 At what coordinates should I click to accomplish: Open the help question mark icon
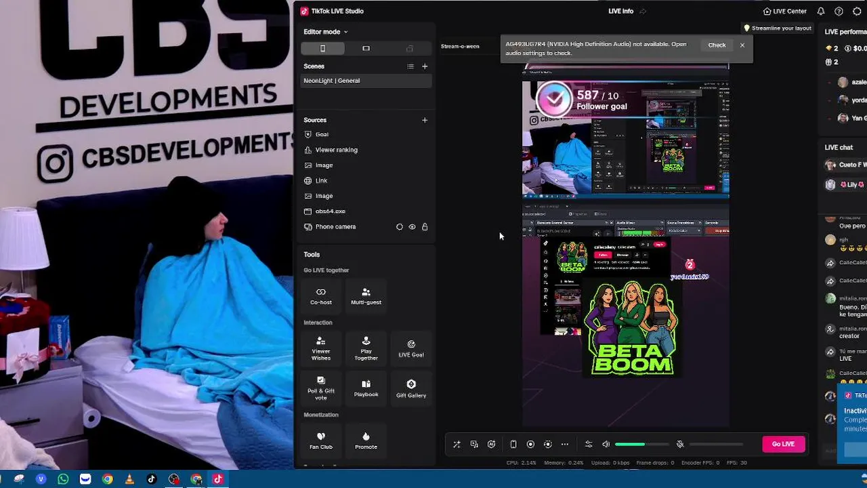[x=839, y=12]
